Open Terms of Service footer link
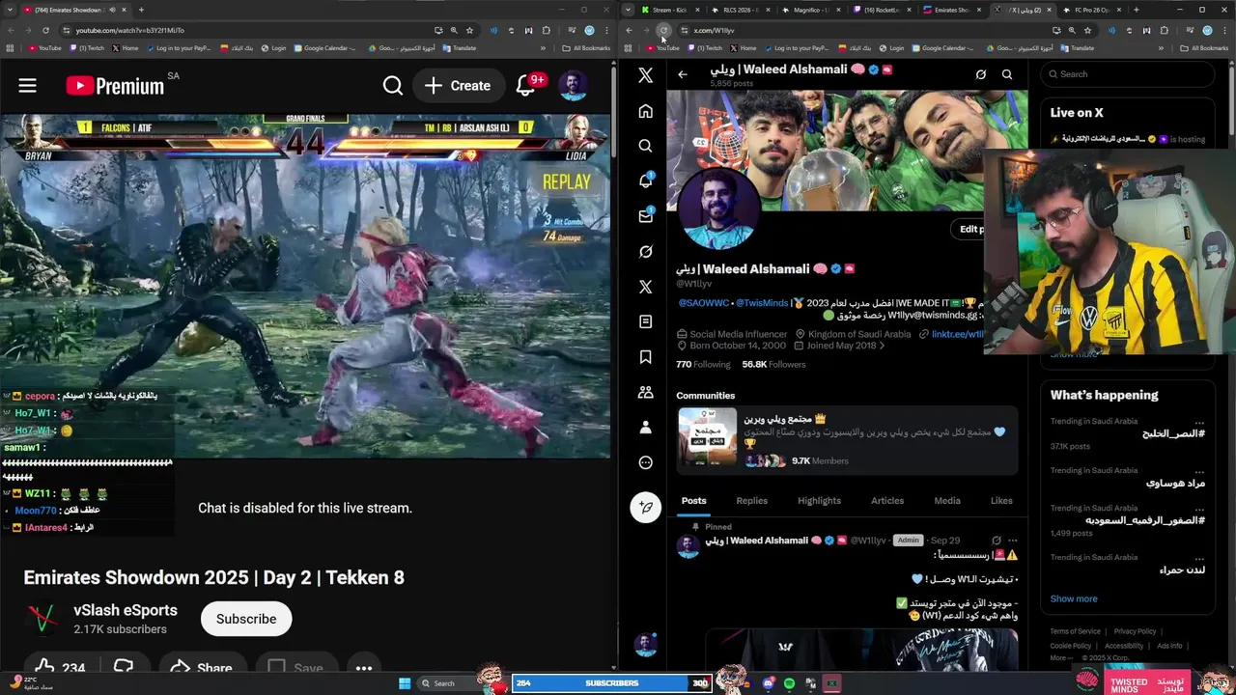This screenshot has width=1236, height=695. click(x=1075, y=631)
